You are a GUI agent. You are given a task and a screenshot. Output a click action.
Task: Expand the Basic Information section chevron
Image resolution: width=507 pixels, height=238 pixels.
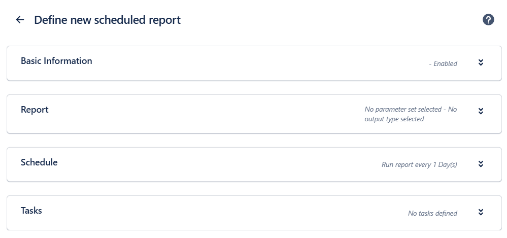tap(481, 63)
